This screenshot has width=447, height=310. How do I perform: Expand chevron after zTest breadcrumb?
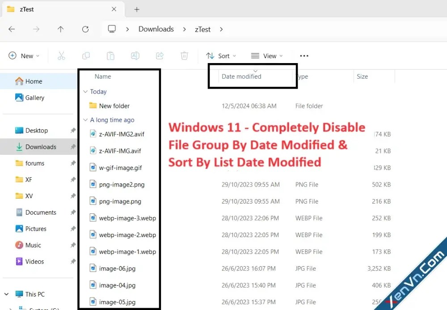pyautogui.click(x=221, y=30)
